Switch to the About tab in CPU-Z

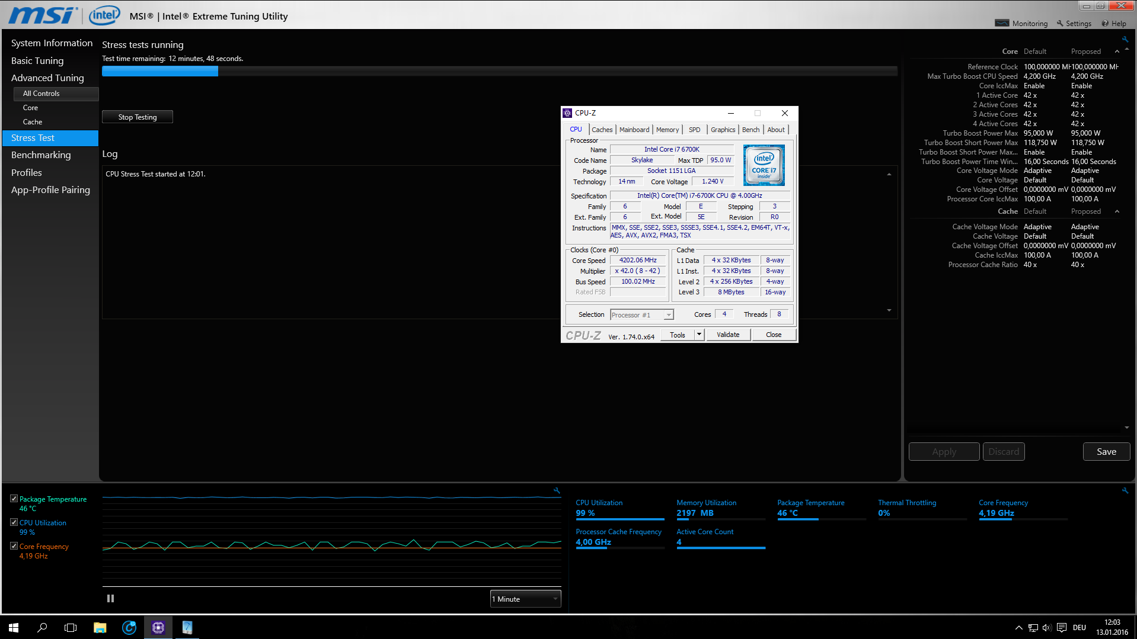point(776,130)
